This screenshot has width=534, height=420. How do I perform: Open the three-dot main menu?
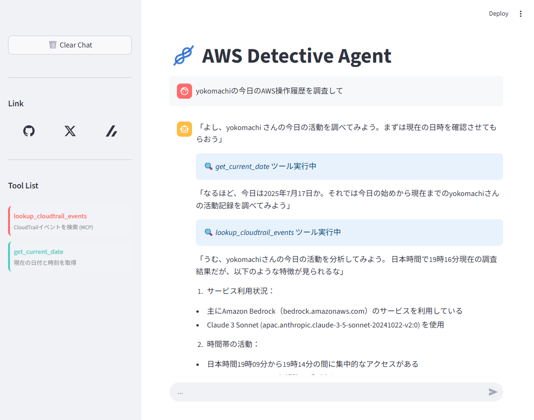520,14
